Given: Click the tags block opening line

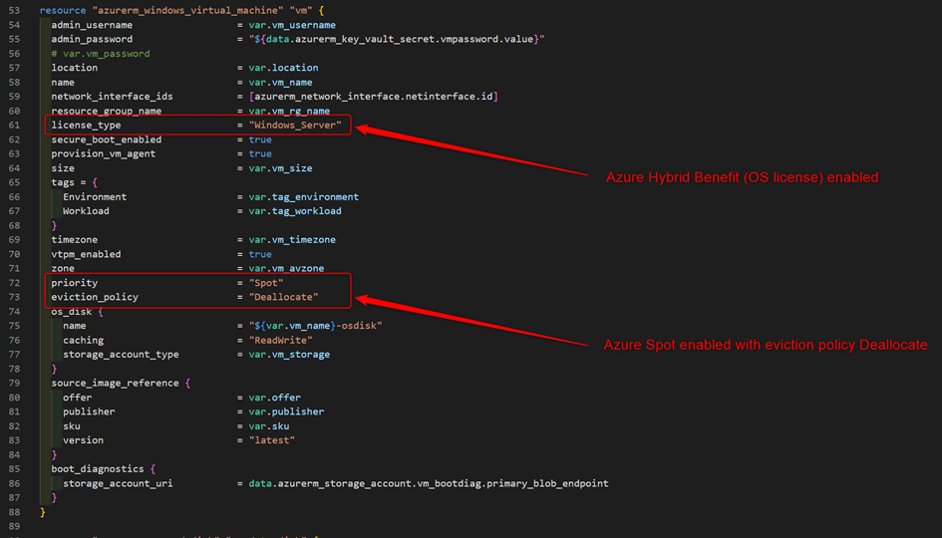Looking at the screenshot, I should coord(75,182).
